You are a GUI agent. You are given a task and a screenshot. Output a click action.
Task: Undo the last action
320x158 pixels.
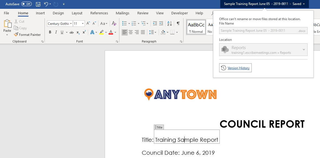click(46, 4)
